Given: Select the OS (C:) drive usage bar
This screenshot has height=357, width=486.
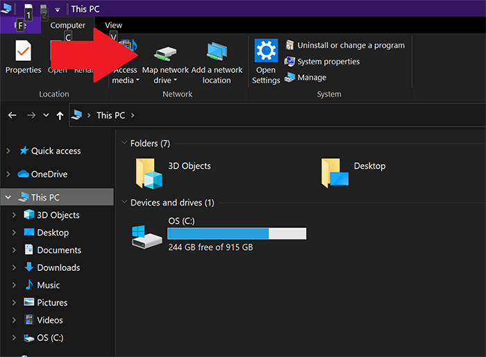Looking at the screenshot, I should [236, 233].
